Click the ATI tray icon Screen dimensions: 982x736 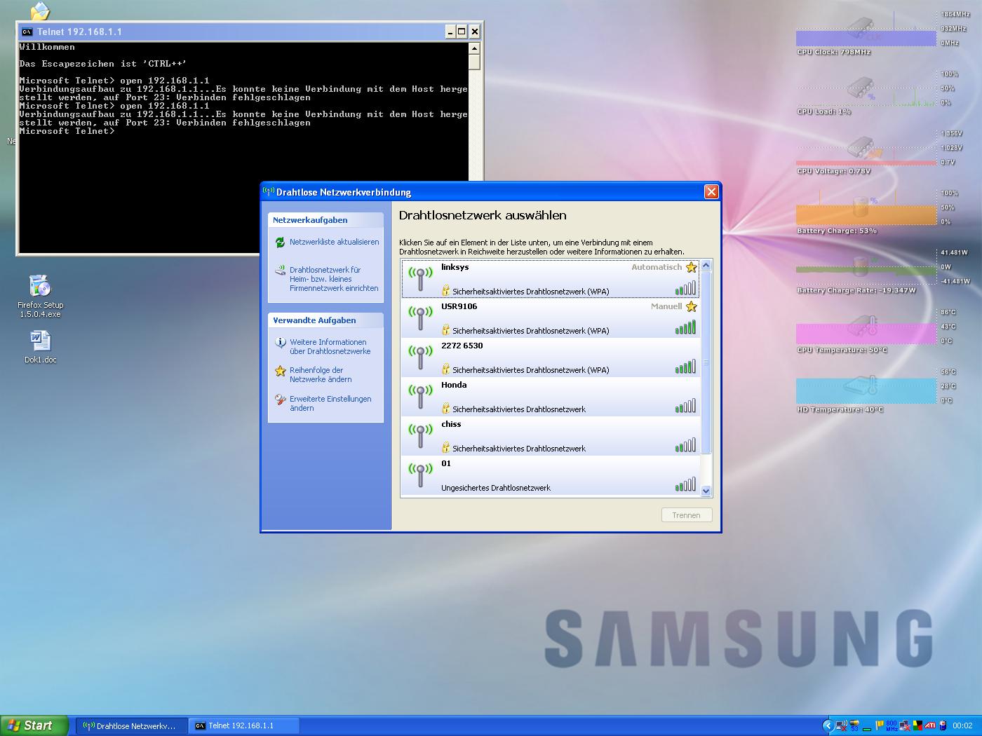click(x=930, y=725)
